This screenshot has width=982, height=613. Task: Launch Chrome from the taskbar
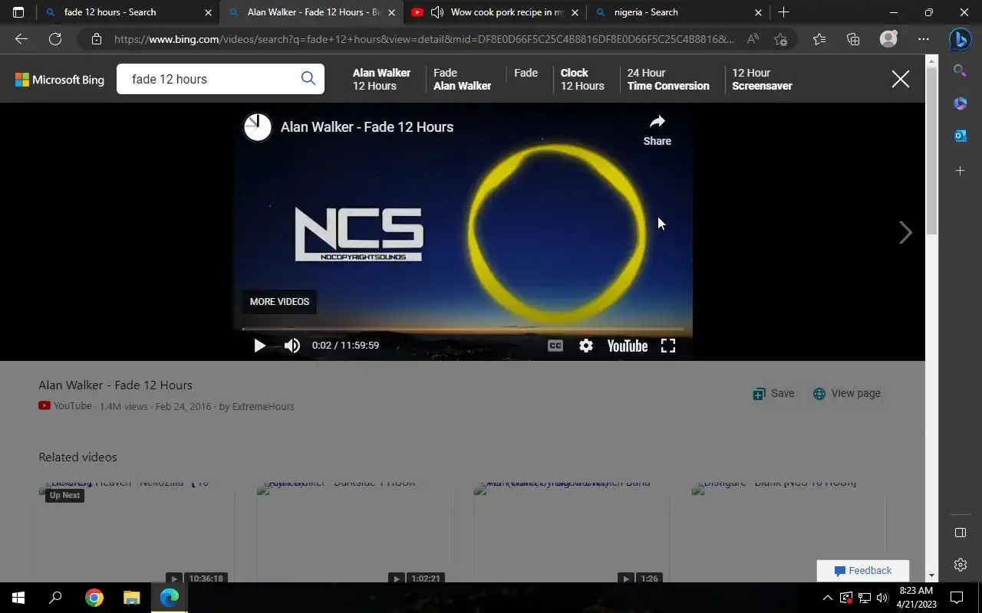coord(94,598)
